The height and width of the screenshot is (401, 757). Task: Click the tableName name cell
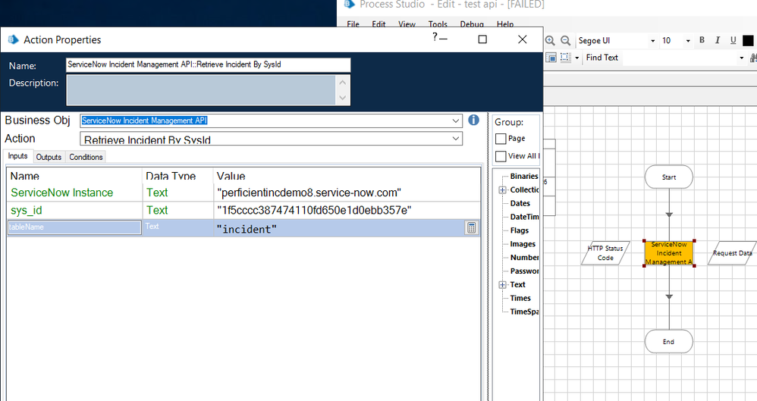74,227
